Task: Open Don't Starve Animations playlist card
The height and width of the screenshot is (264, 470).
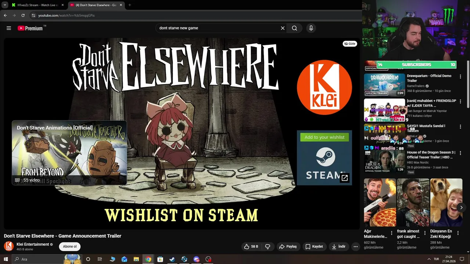Action: point(69,153)
